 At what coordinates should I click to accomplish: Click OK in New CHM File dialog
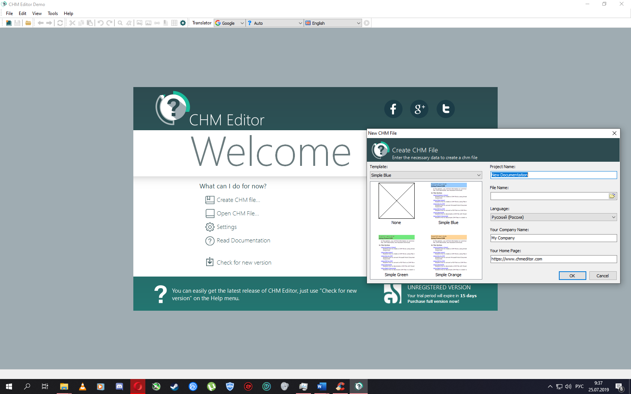click(572, 276)
